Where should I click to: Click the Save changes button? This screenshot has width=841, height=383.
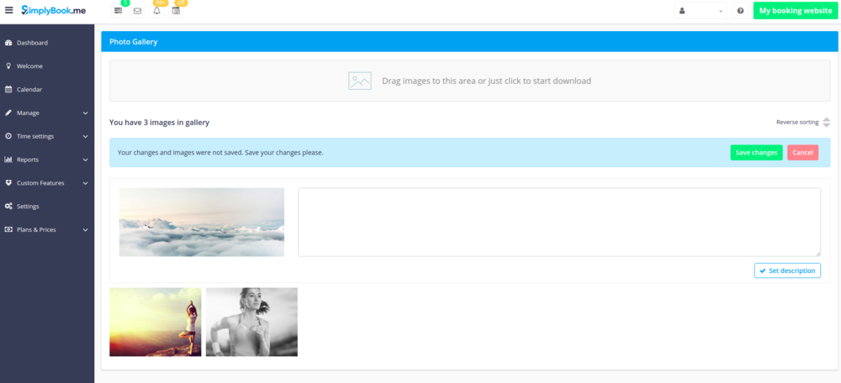(756, 153)
